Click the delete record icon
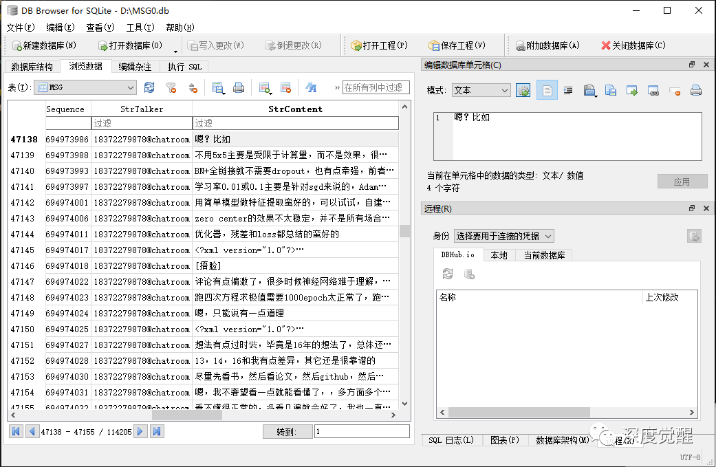The image size is (716, 467). point(286,87)
